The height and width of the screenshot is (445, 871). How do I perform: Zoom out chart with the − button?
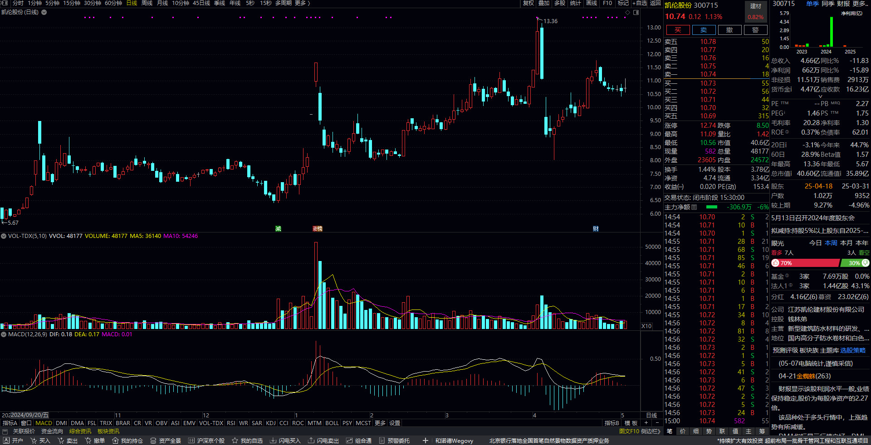coord(657,423)
